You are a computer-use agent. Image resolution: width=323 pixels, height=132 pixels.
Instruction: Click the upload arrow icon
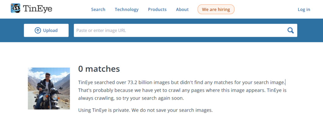coord(38,30)
